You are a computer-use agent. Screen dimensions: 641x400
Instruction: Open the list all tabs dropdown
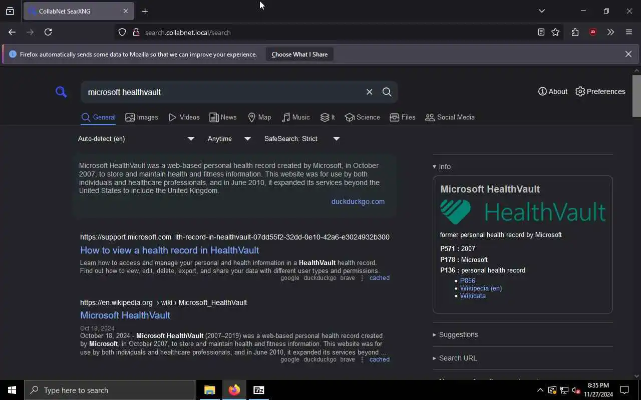click(541, 11)
